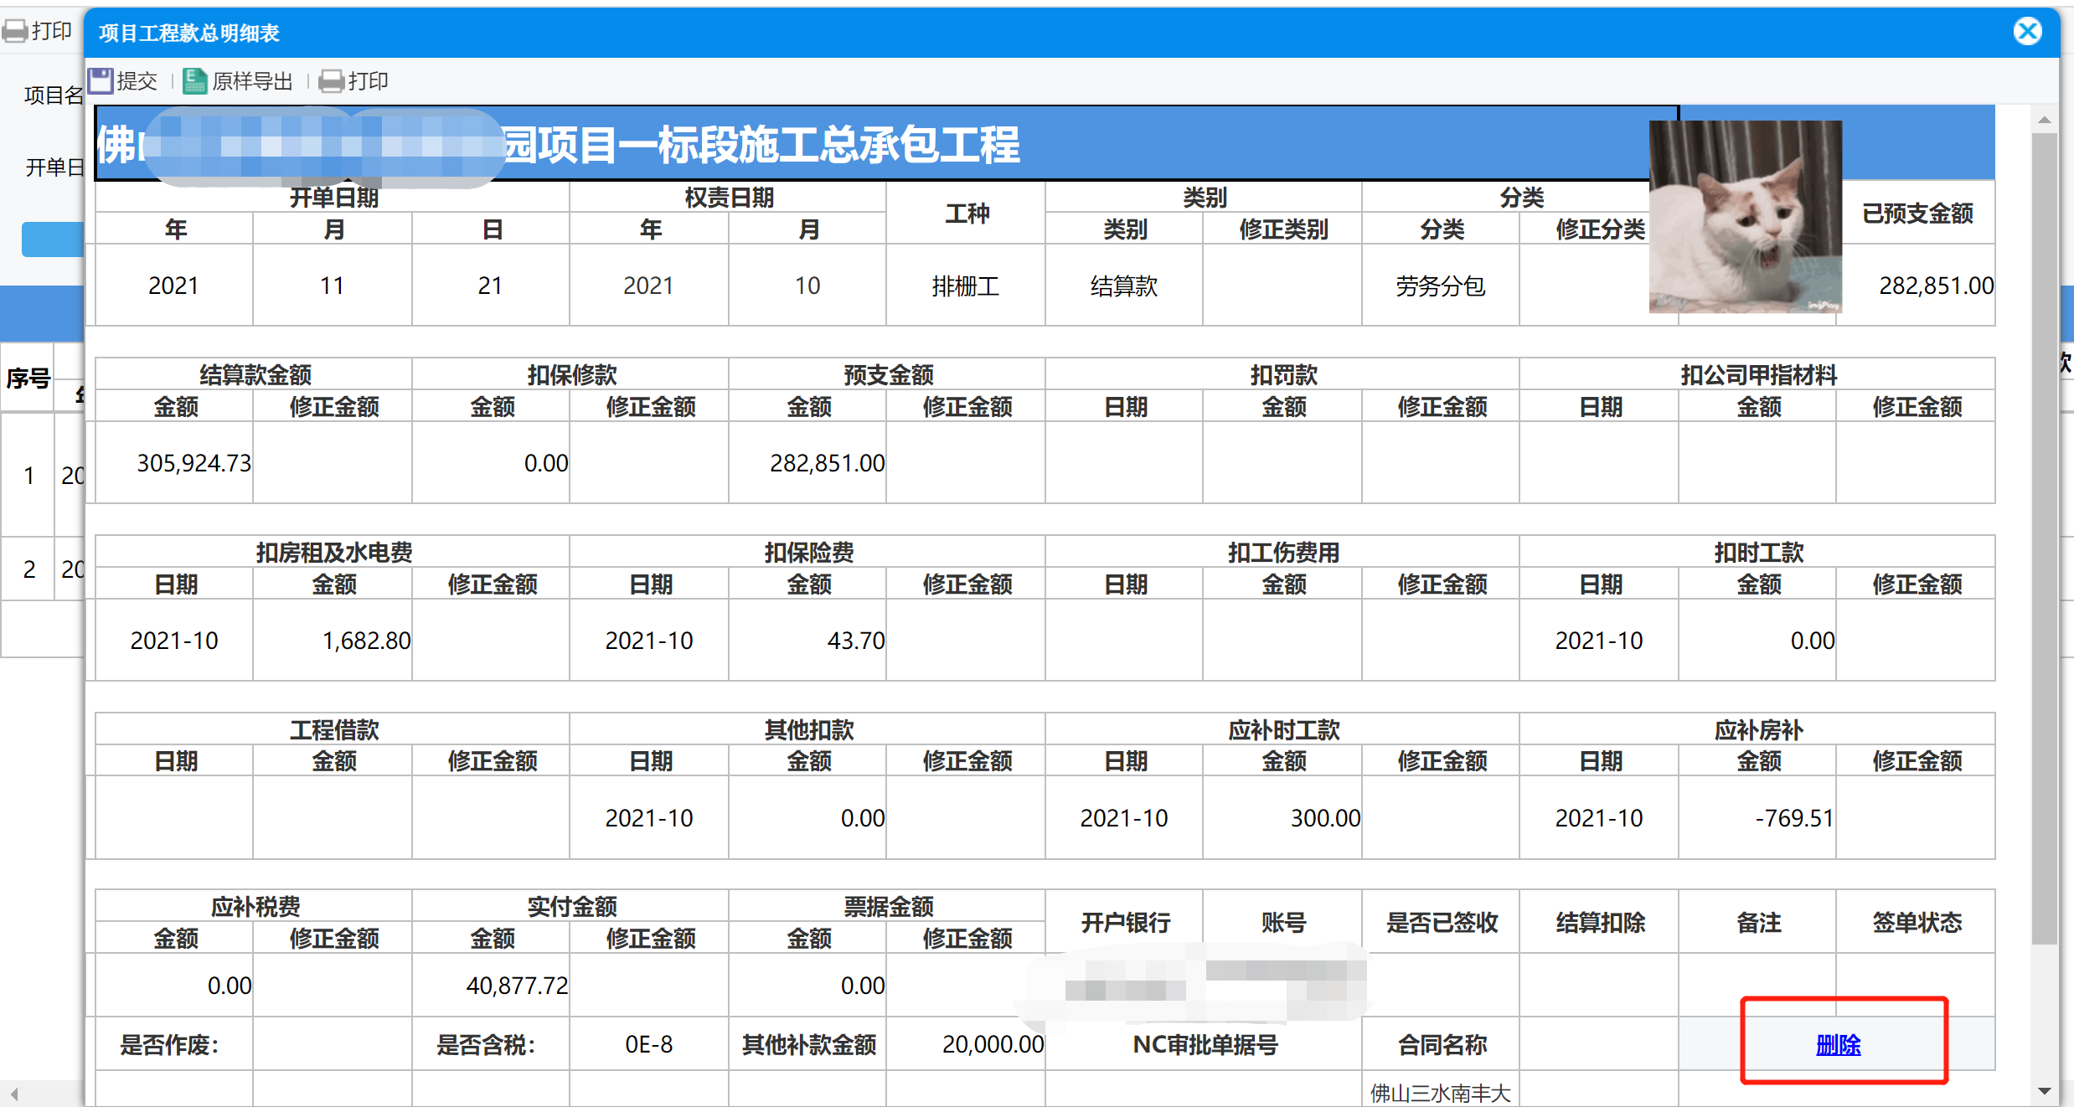Select 预支金额 value 282,851.00
The width and height of the screenshot is (2074, 1107).
pyautogui.click(x=828, y=463)
